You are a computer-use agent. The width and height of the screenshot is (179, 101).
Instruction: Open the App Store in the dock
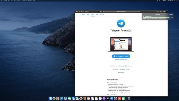(x=112, y=98)
